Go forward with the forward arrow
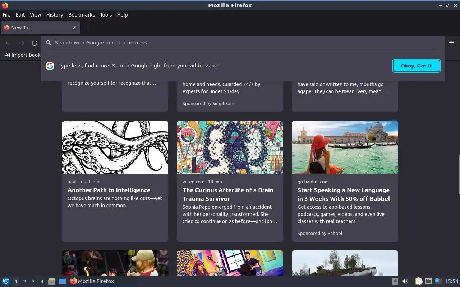 pos(22,43)
